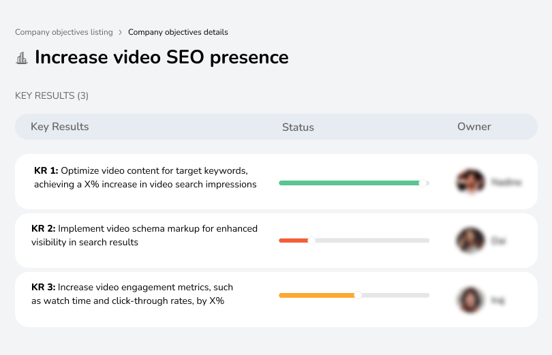Click the KR 1 owner avatar
The image size is (552, 355).
pos(470,182)
